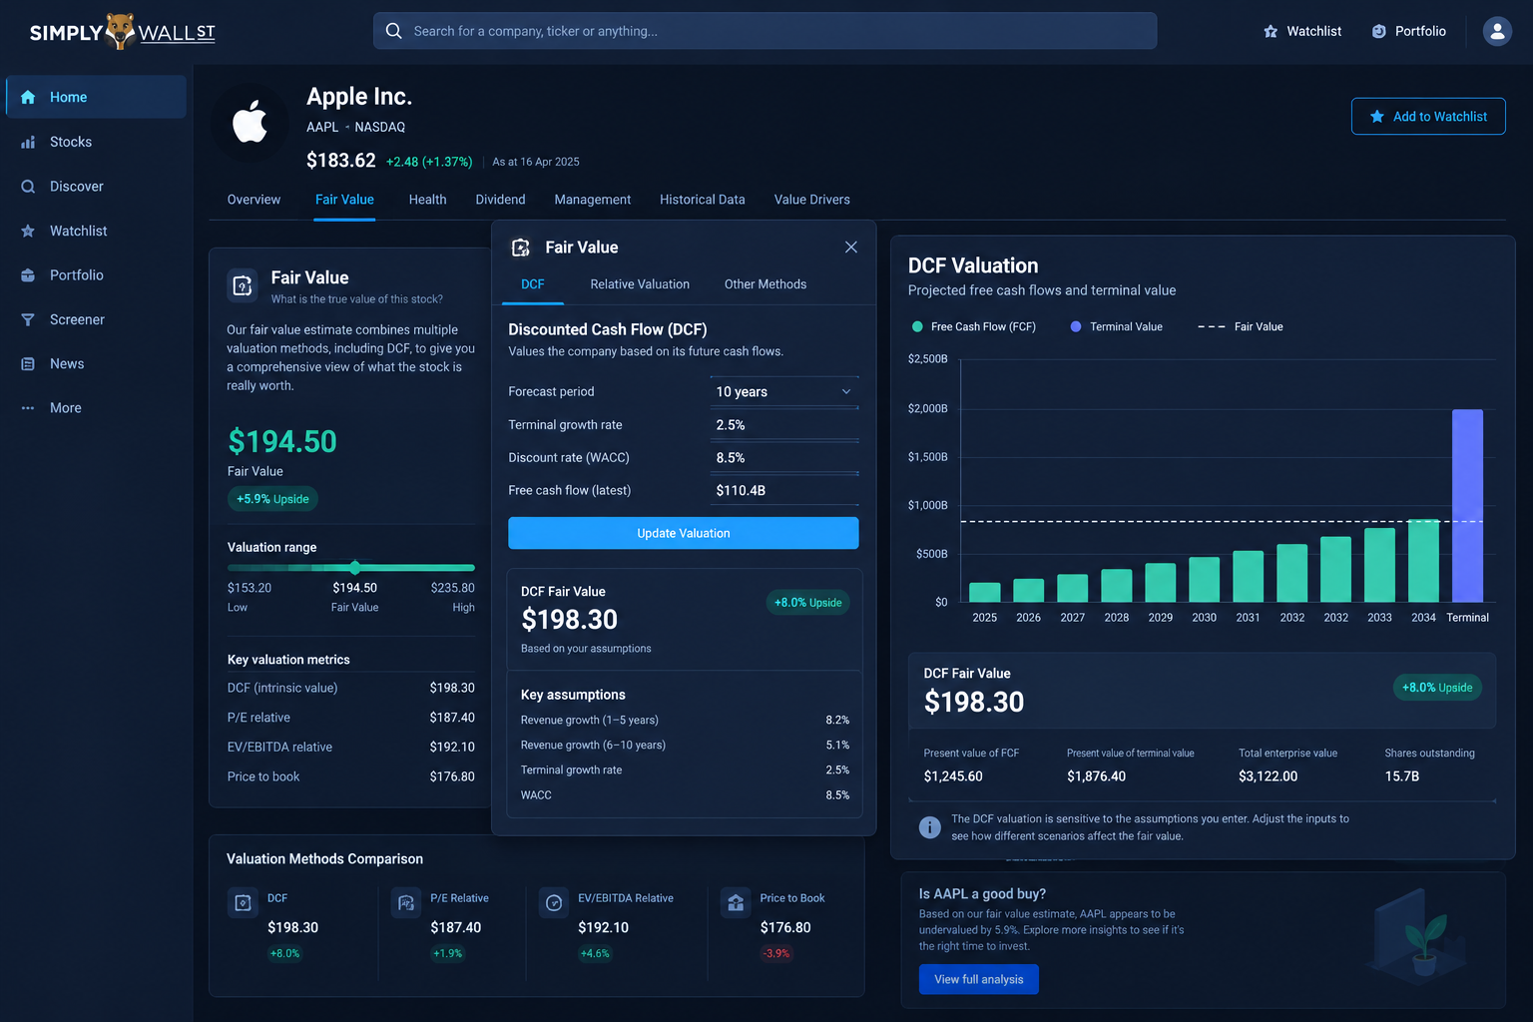Click the Price to Book method icon
The width and height of the screenshot is (1533, 1022).
click(x=736, y=903)
